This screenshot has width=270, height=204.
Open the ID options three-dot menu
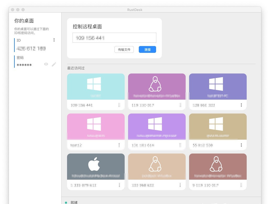click(x=54, y=40)
